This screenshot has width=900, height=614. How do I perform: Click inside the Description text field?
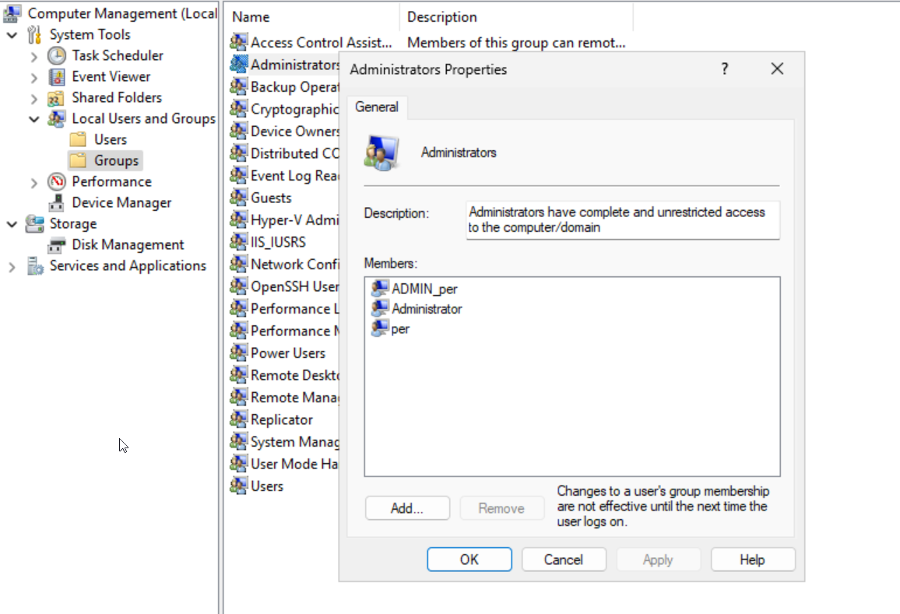tap(622, 220)
